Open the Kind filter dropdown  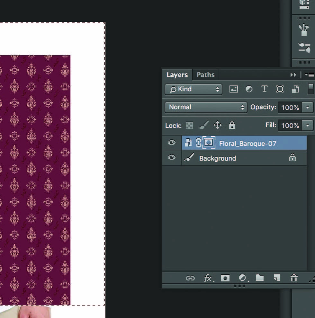(x=194, y=89)
